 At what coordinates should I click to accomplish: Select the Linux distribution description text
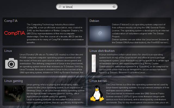pyautogui.click(x=134, y=63)
